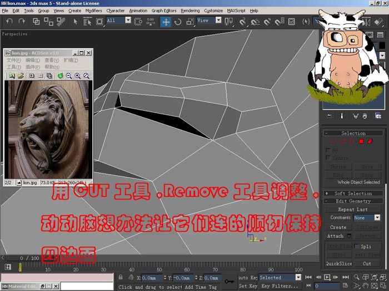Collapse the Selection rollout header
The image size is (389, 291).
353,133
